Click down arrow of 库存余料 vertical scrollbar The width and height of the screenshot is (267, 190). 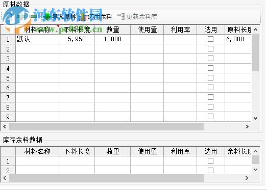click(x=255, y=170)
